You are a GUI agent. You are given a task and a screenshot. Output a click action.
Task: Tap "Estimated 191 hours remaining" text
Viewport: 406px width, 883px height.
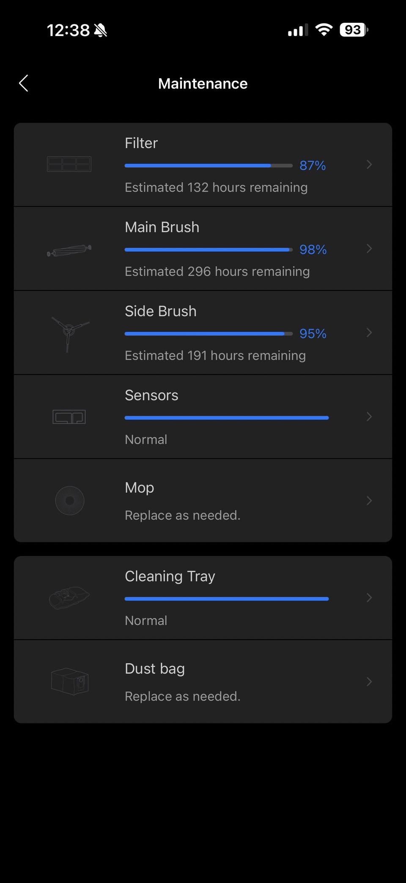(215, 356)
